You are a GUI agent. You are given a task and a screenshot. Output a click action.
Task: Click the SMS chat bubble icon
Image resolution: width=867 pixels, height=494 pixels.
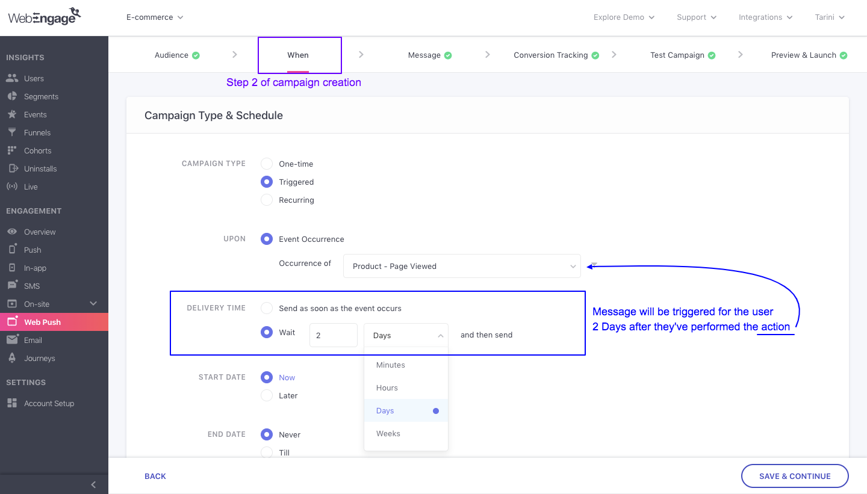12,286
